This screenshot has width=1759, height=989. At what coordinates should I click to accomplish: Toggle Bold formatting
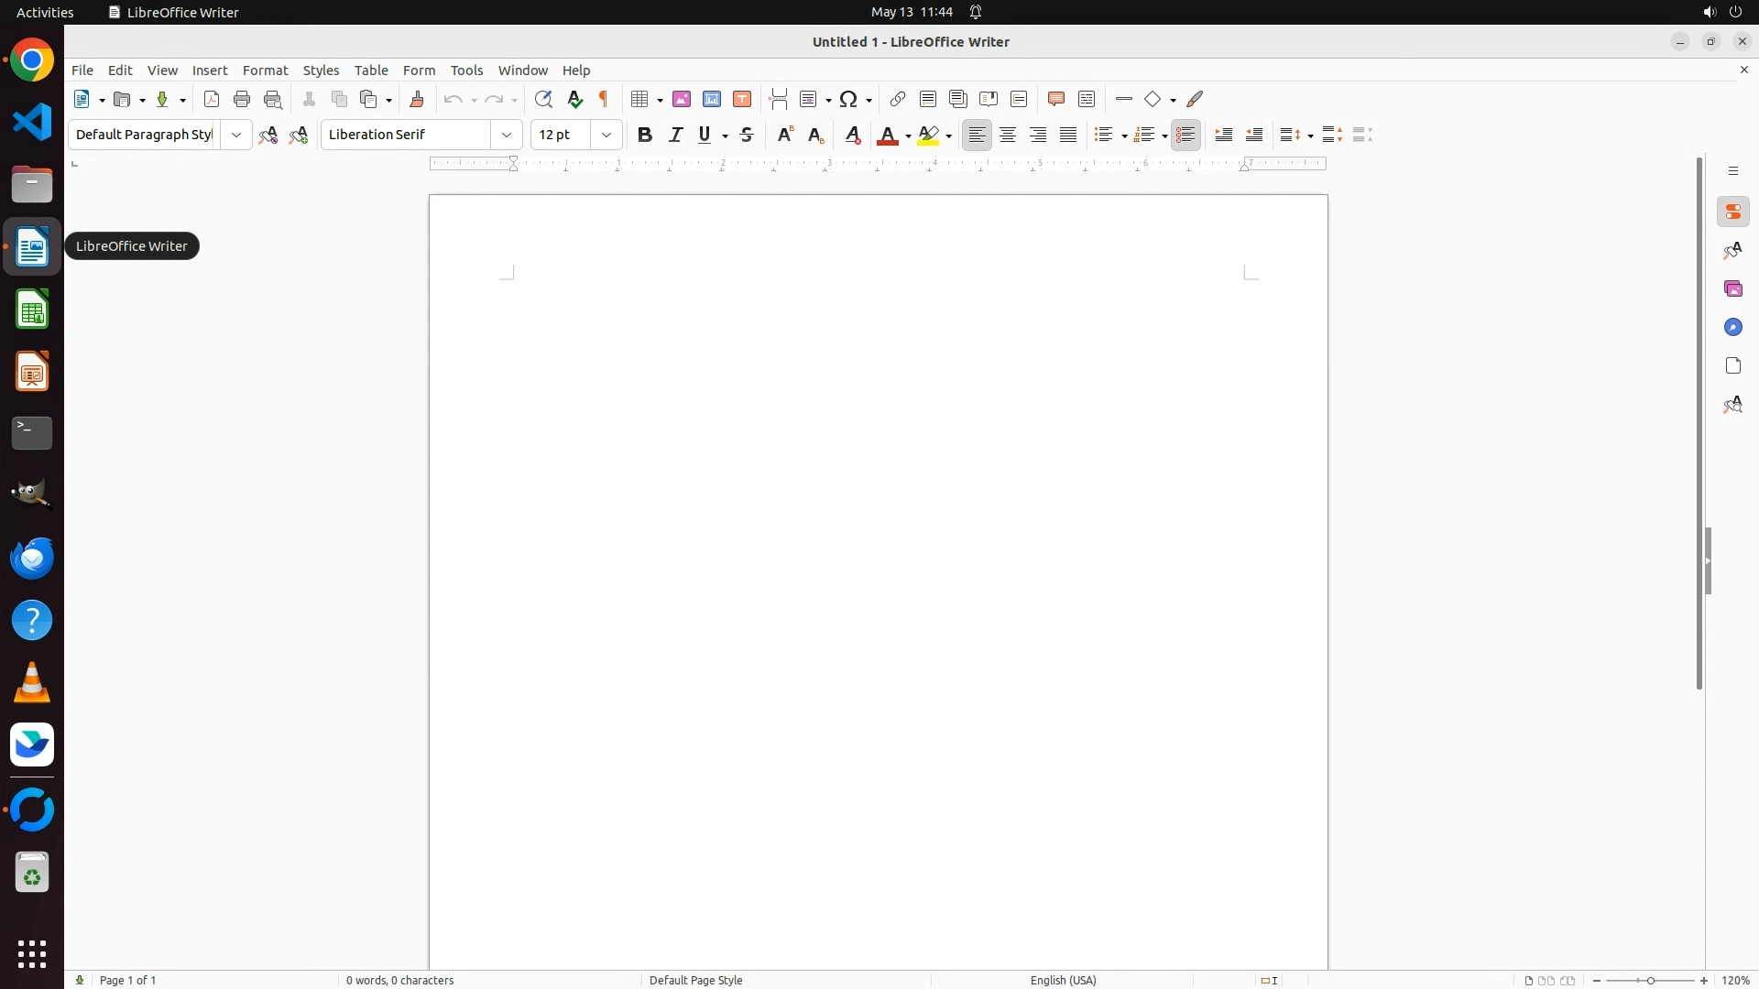point(645,135)
